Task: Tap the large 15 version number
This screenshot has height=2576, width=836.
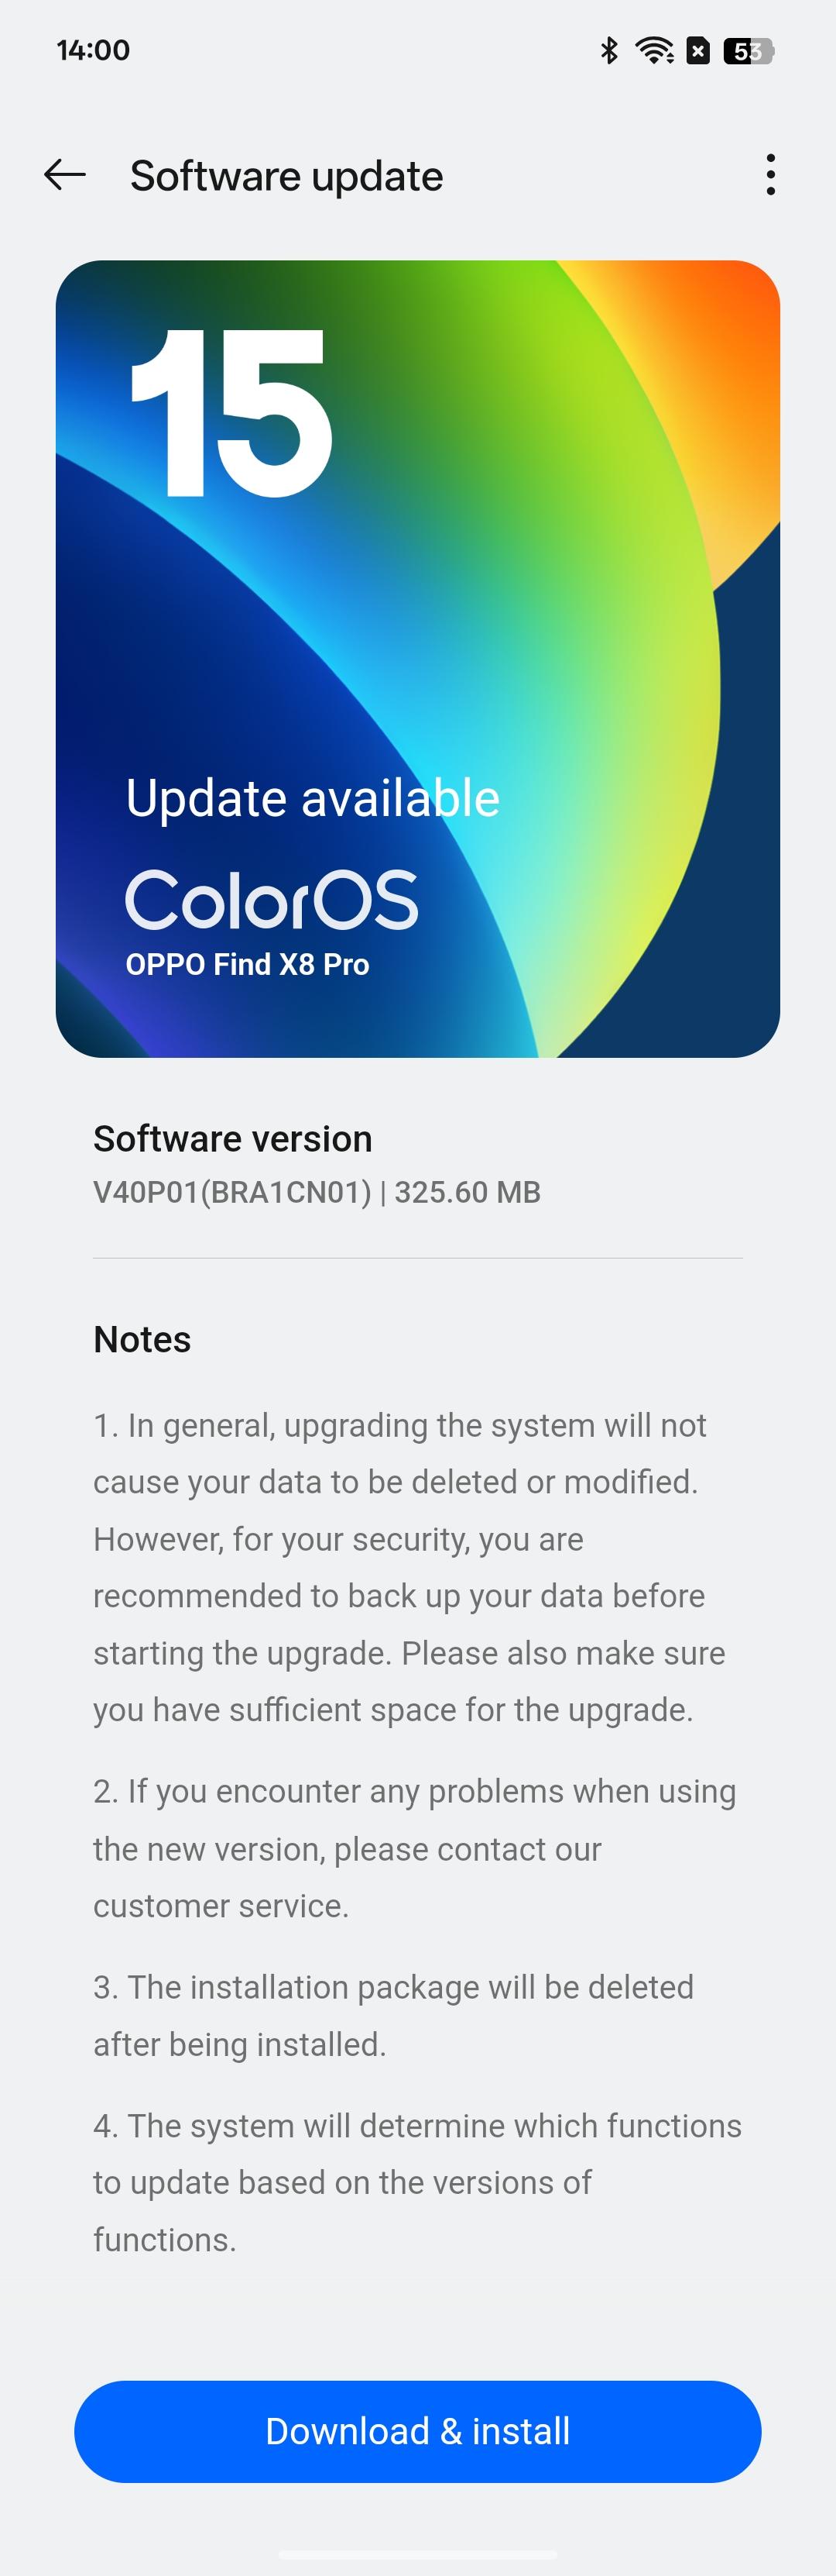Action: point(231,413)
